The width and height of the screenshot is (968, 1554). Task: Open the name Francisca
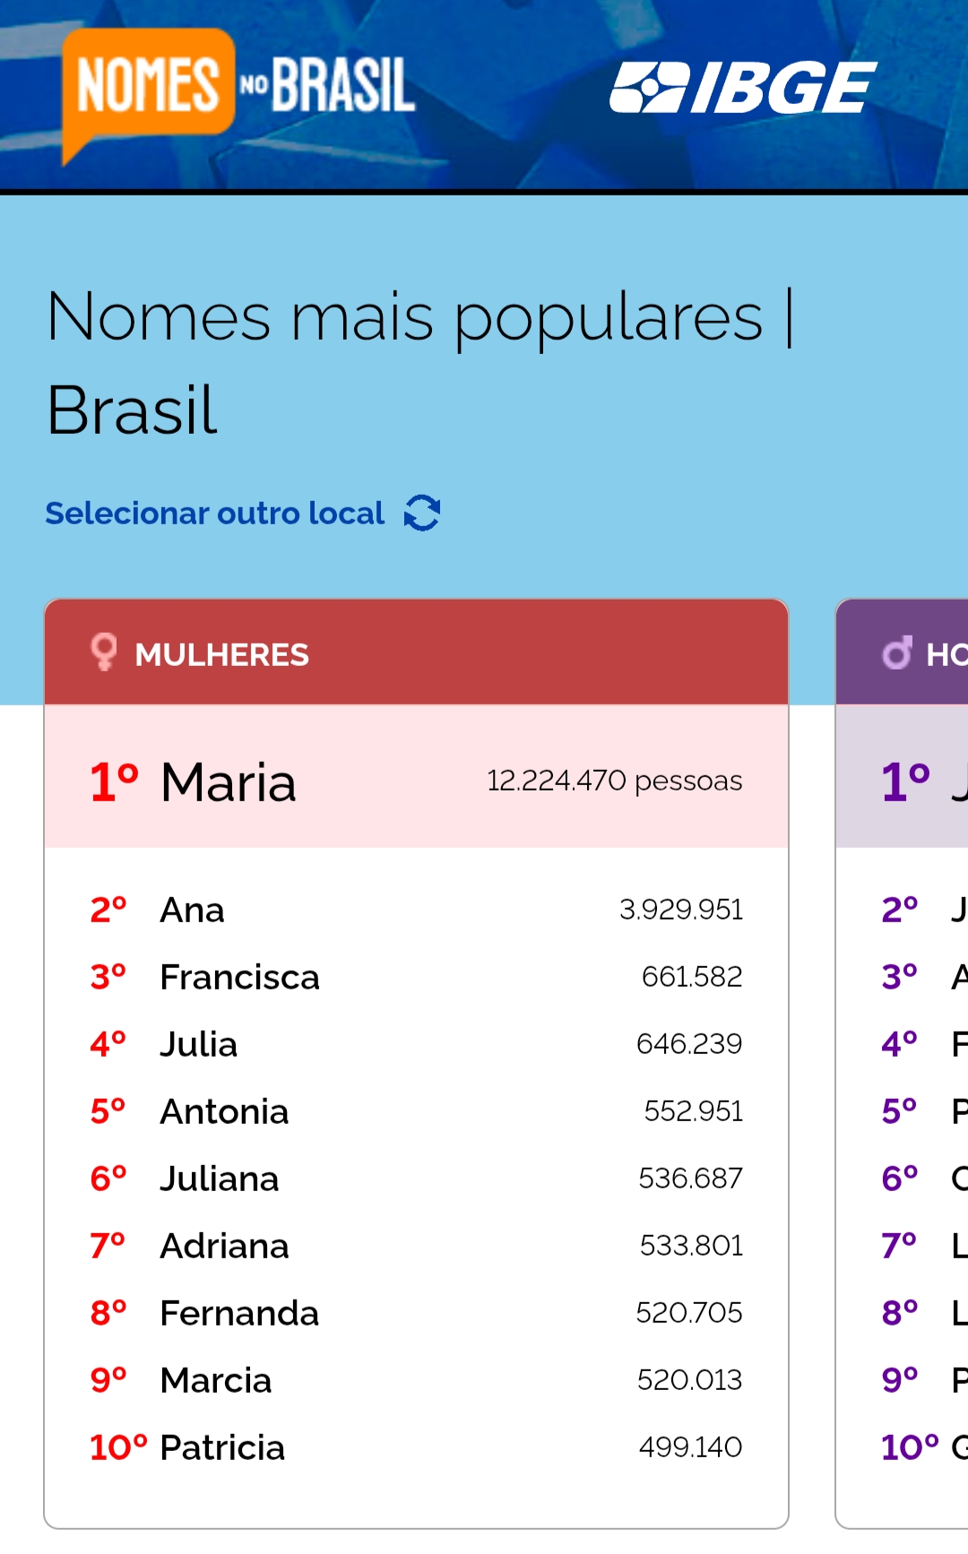tap(239, 978)
